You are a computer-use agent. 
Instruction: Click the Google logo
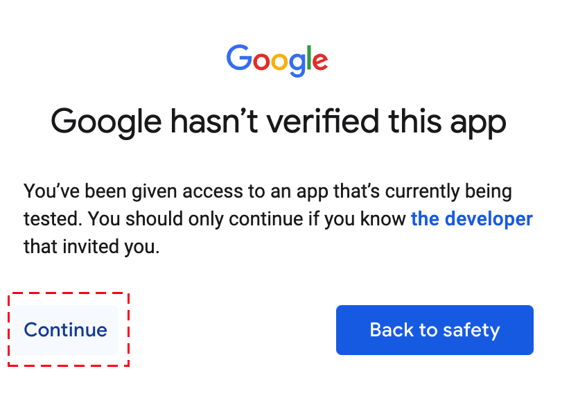point(277,60)
